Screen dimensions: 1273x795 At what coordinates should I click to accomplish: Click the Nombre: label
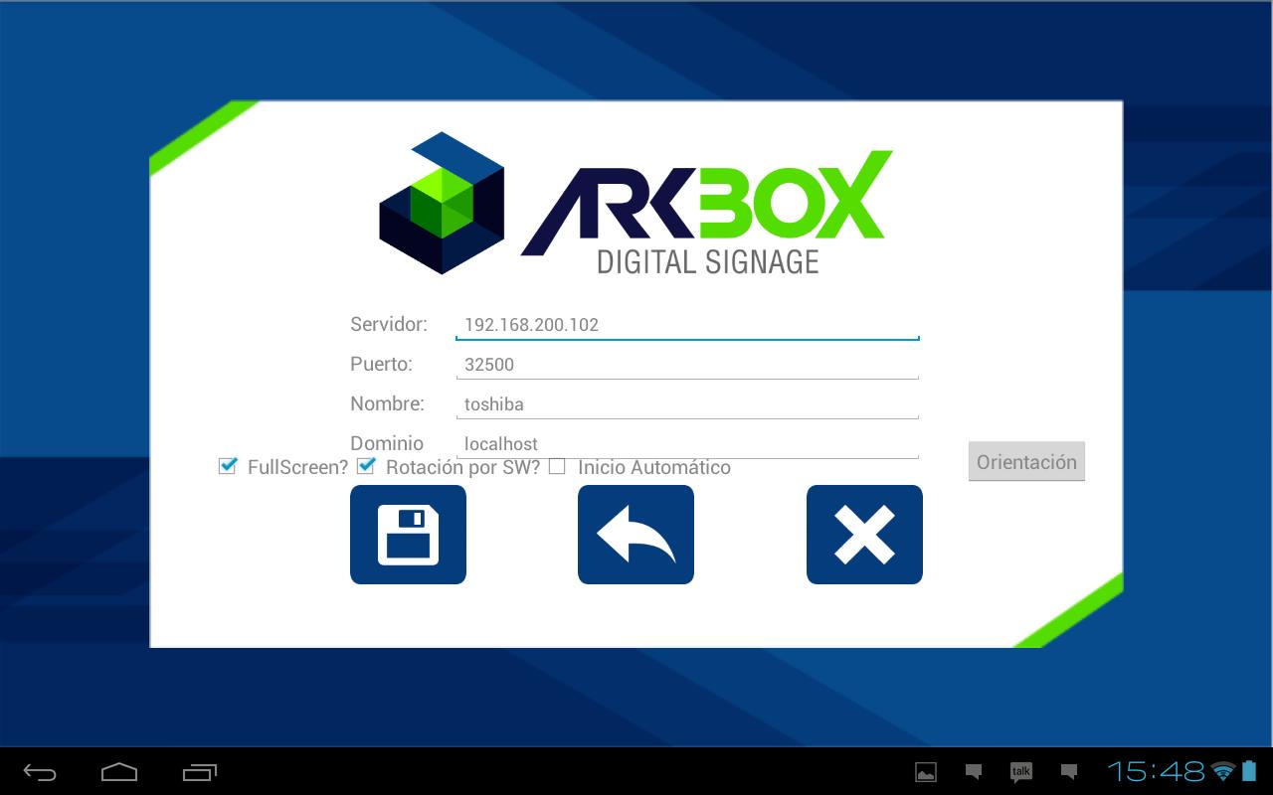(387, 403)
